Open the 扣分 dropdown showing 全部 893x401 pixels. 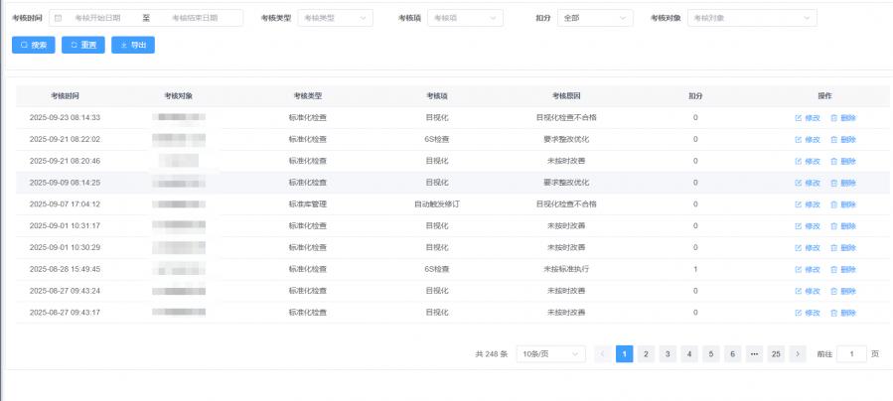click(594, 18)
